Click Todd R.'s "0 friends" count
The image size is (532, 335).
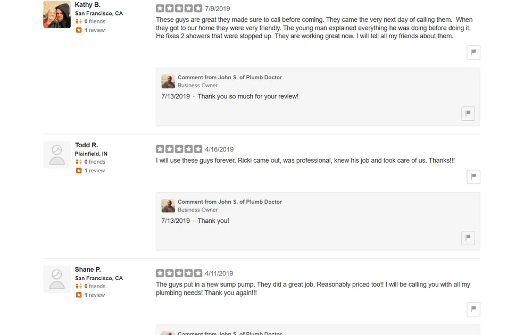95,162
